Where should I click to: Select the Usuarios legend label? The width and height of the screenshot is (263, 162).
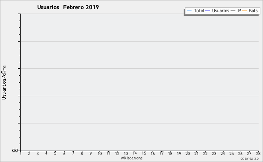pos(220,11)
